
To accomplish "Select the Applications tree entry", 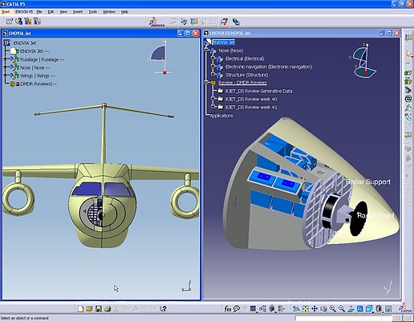I will tap(221, 116).
